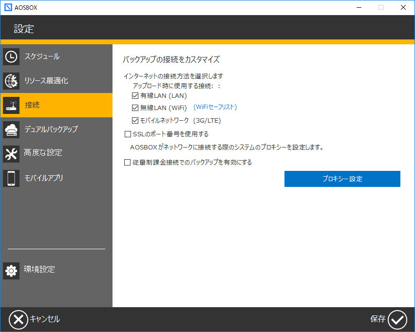Click the gear icon for 環境設定

tap(11, 271)
